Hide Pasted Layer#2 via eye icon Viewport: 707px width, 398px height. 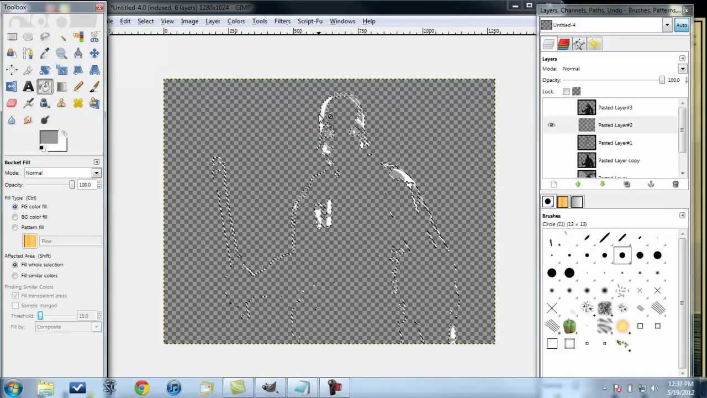551,125
